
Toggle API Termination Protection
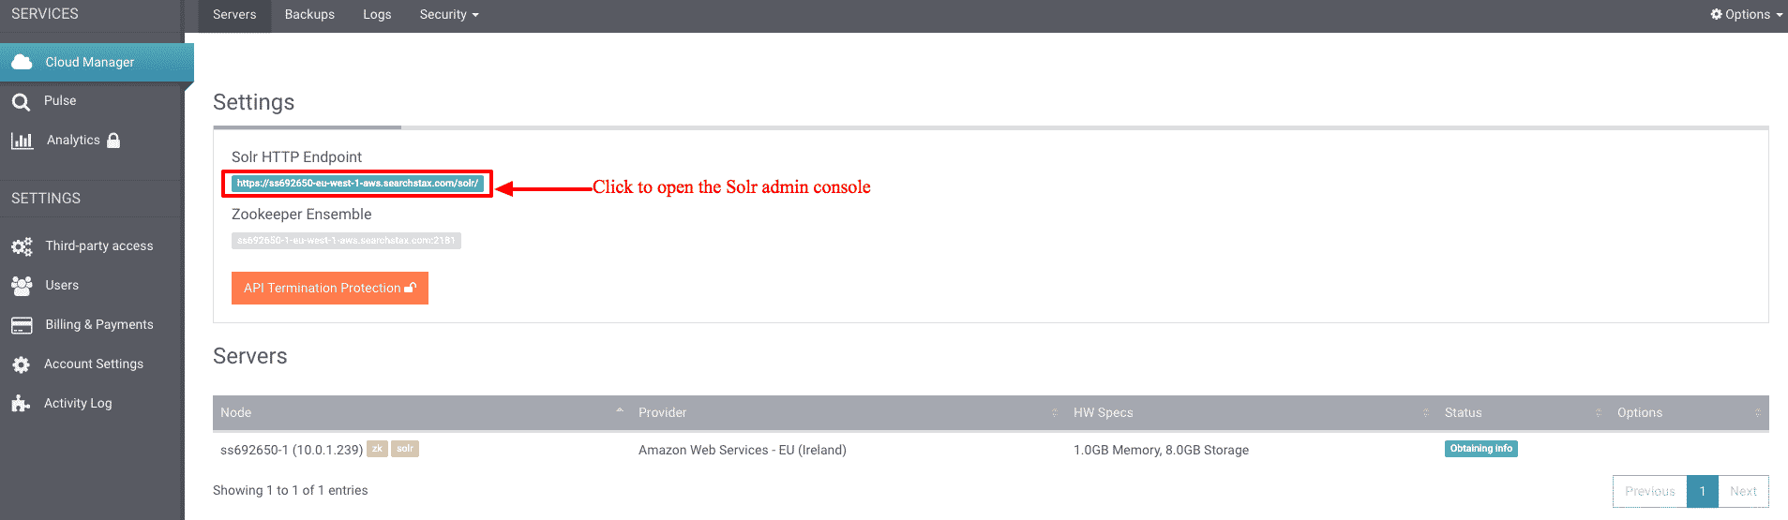[x=330, y=288]
